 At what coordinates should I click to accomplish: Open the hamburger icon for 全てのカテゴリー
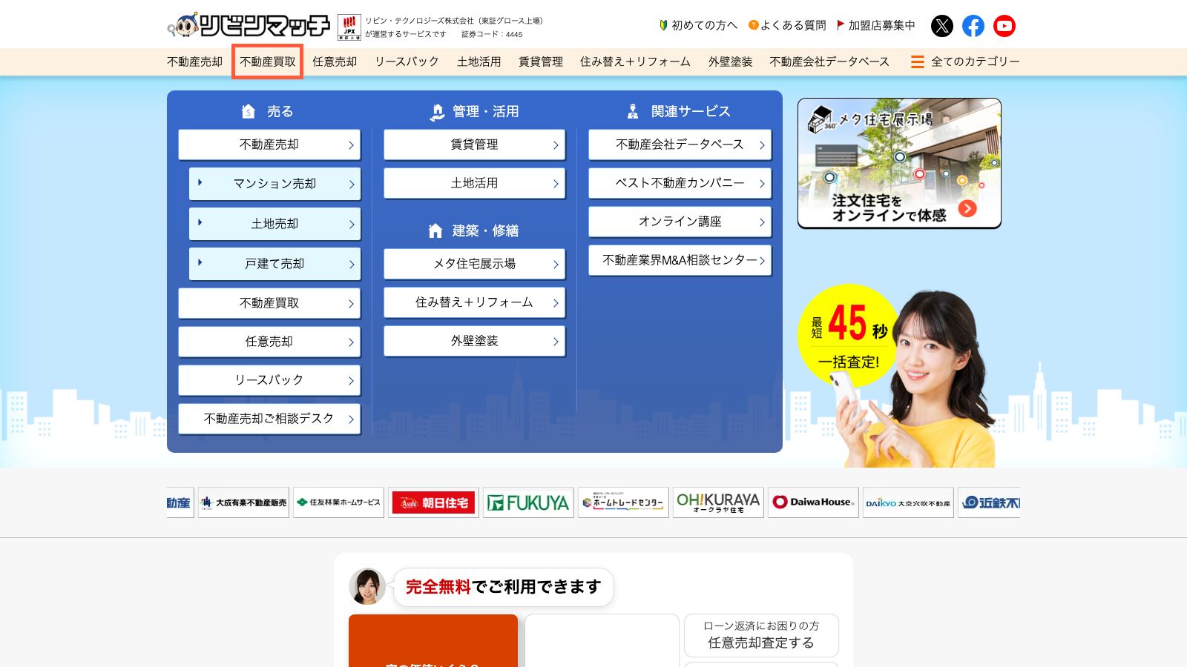point(918,62)
